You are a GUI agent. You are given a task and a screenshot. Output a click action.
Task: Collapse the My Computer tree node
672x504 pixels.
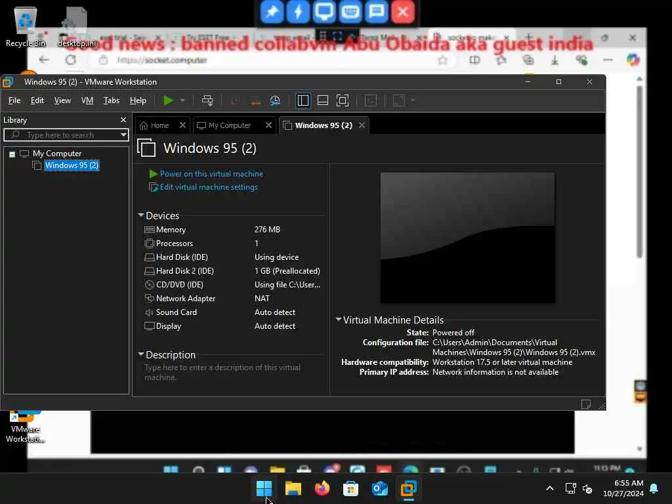click(x=12, y=154)
